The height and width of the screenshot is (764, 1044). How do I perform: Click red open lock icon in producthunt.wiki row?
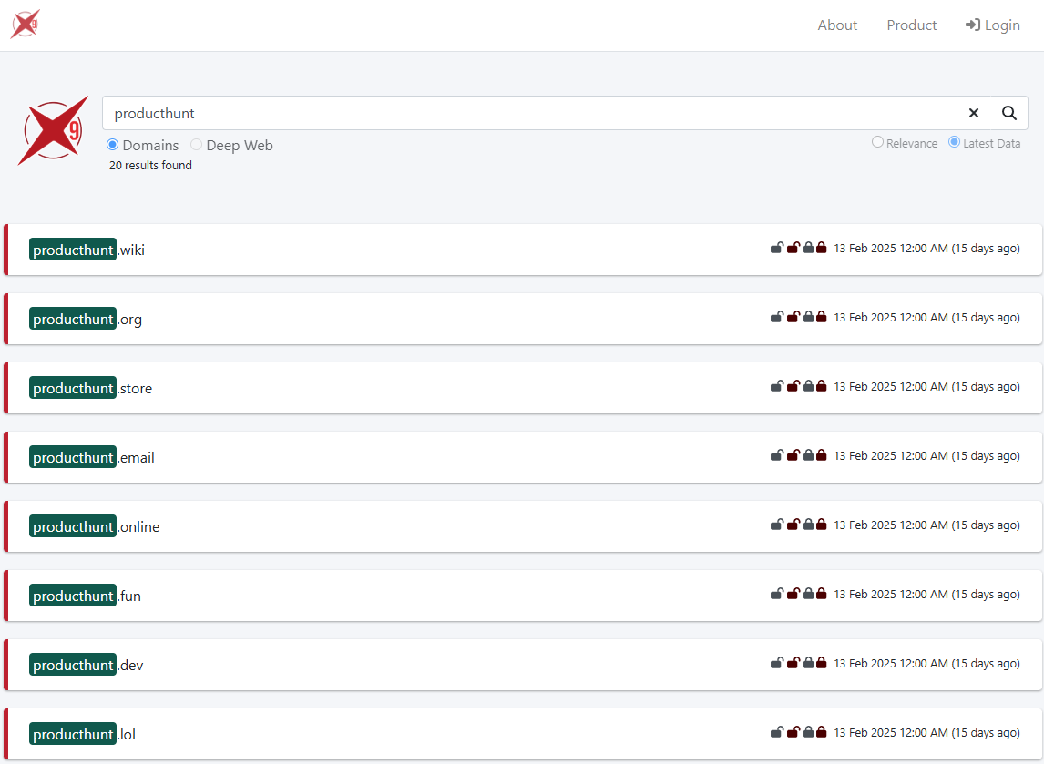click(793, 248)
